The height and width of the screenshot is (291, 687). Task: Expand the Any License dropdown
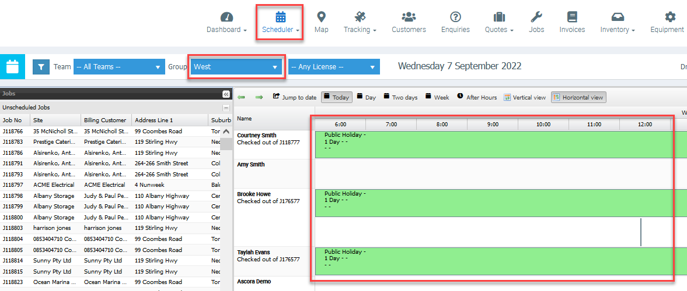(334, 67)
